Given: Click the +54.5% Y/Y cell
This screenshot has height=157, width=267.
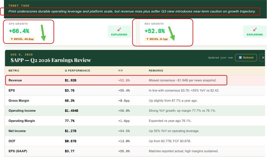Looking at the screenshot, I should [124, 131].
